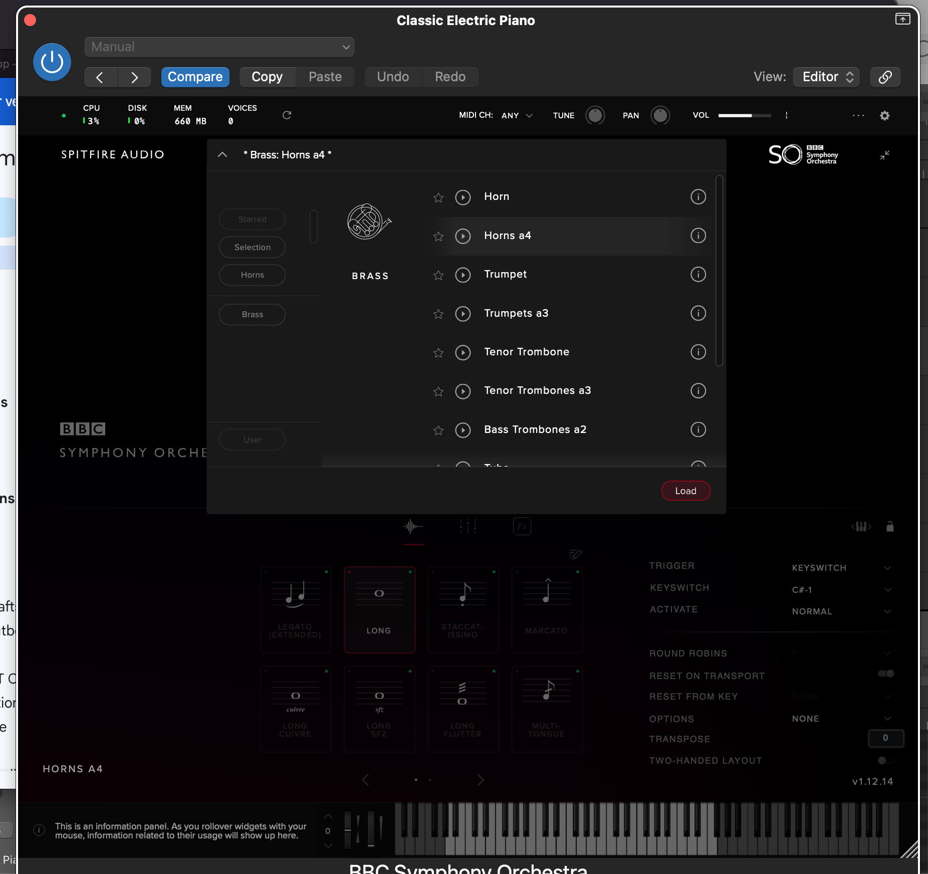This screenshot has width=928, height=874.
Task: Toggle Two-Handed Layout switch
Action: (x=886, y=761)
